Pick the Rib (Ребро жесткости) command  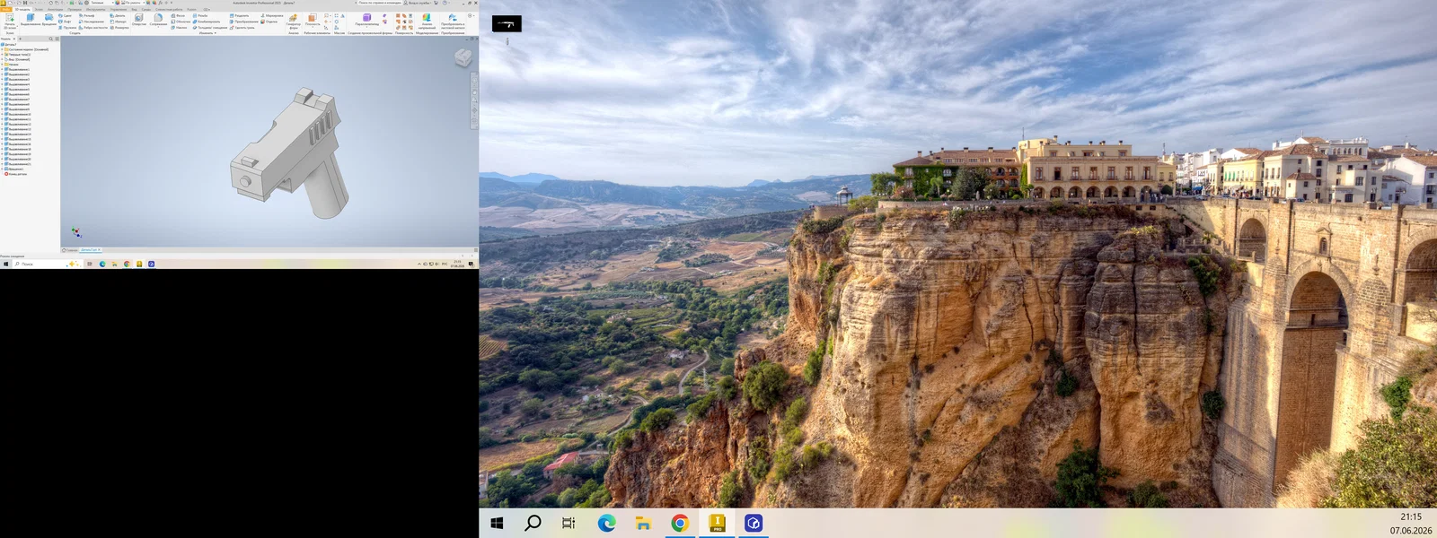93,28
